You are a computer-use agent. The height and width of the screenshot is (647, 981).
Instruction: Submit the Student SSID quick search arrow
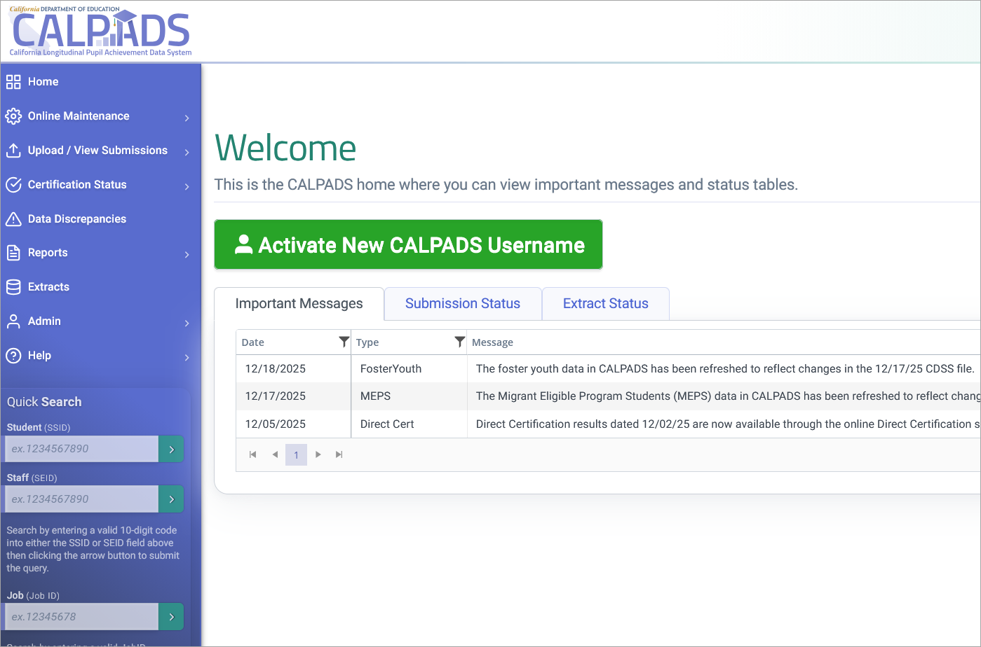(x=172, y=449)
